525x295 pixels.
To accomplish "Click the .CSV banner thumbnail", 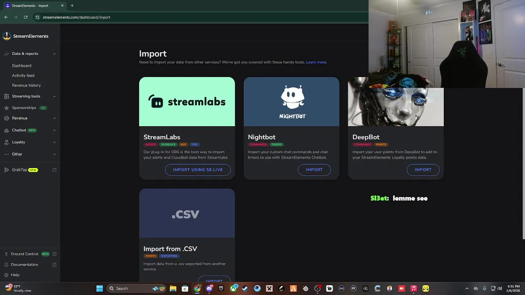I will tap(187, 213).
